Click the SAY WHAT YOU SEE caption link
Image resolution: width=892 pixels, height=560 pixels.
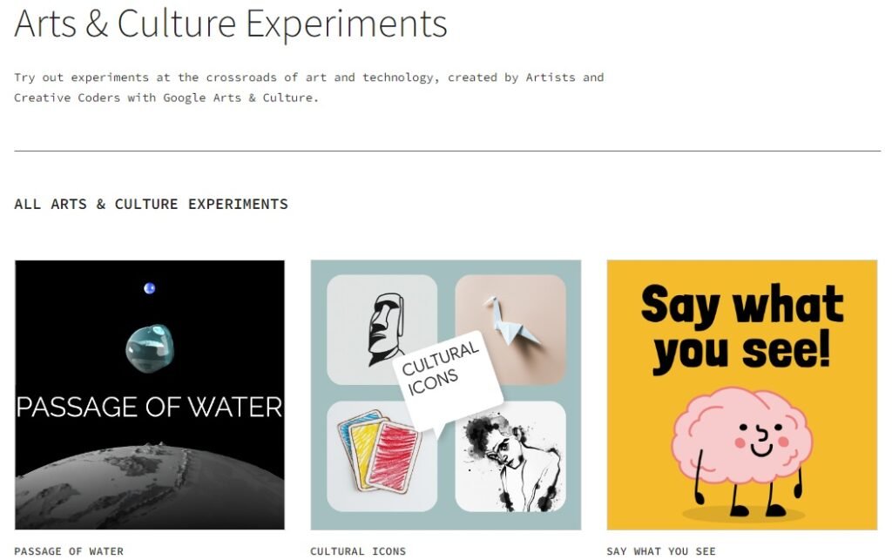661,551
